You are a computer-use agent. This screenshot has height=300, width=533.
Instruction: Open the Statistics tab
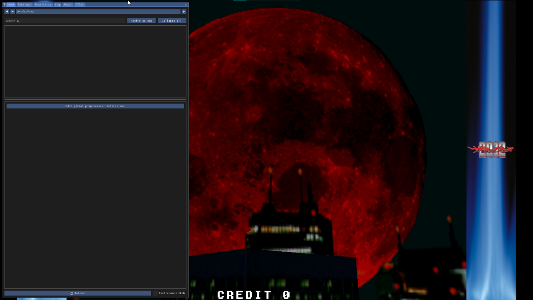tap(43, 4)
